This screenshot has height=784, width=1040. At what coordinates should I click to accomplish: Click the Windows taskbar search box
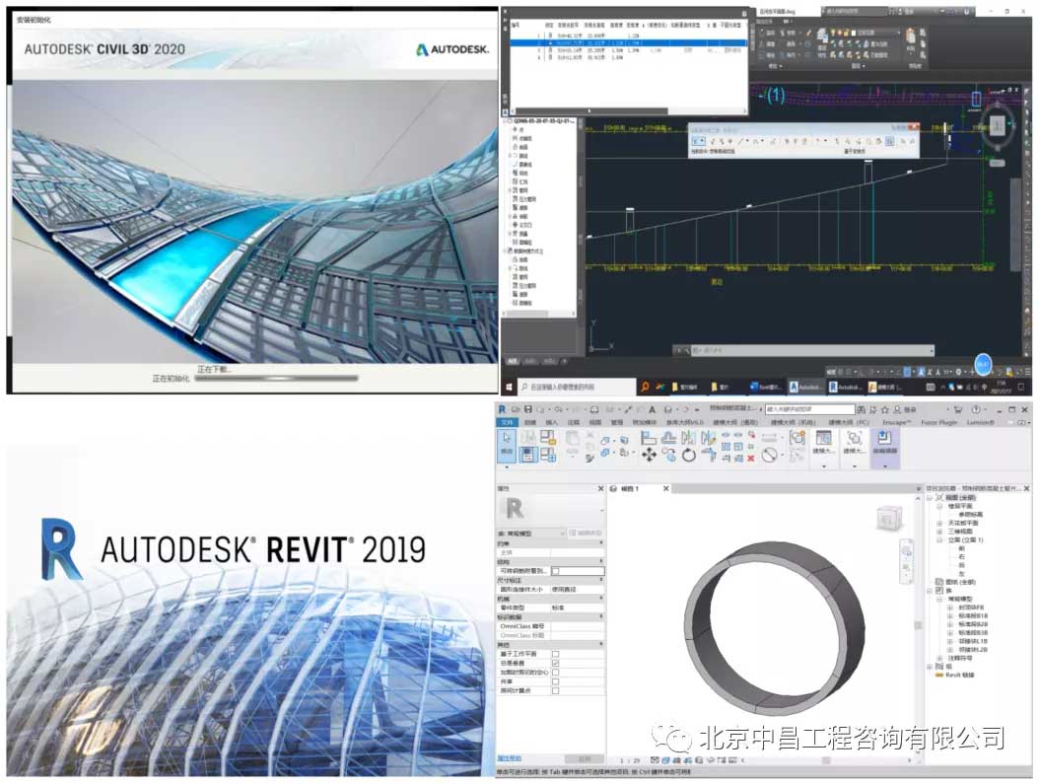576,386
